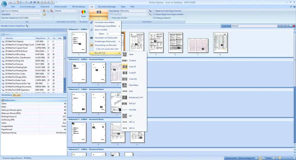Click the thumbnail zoom slider handle
The width and height of the screenshot is (296, 160).
(x=280, y=158)
